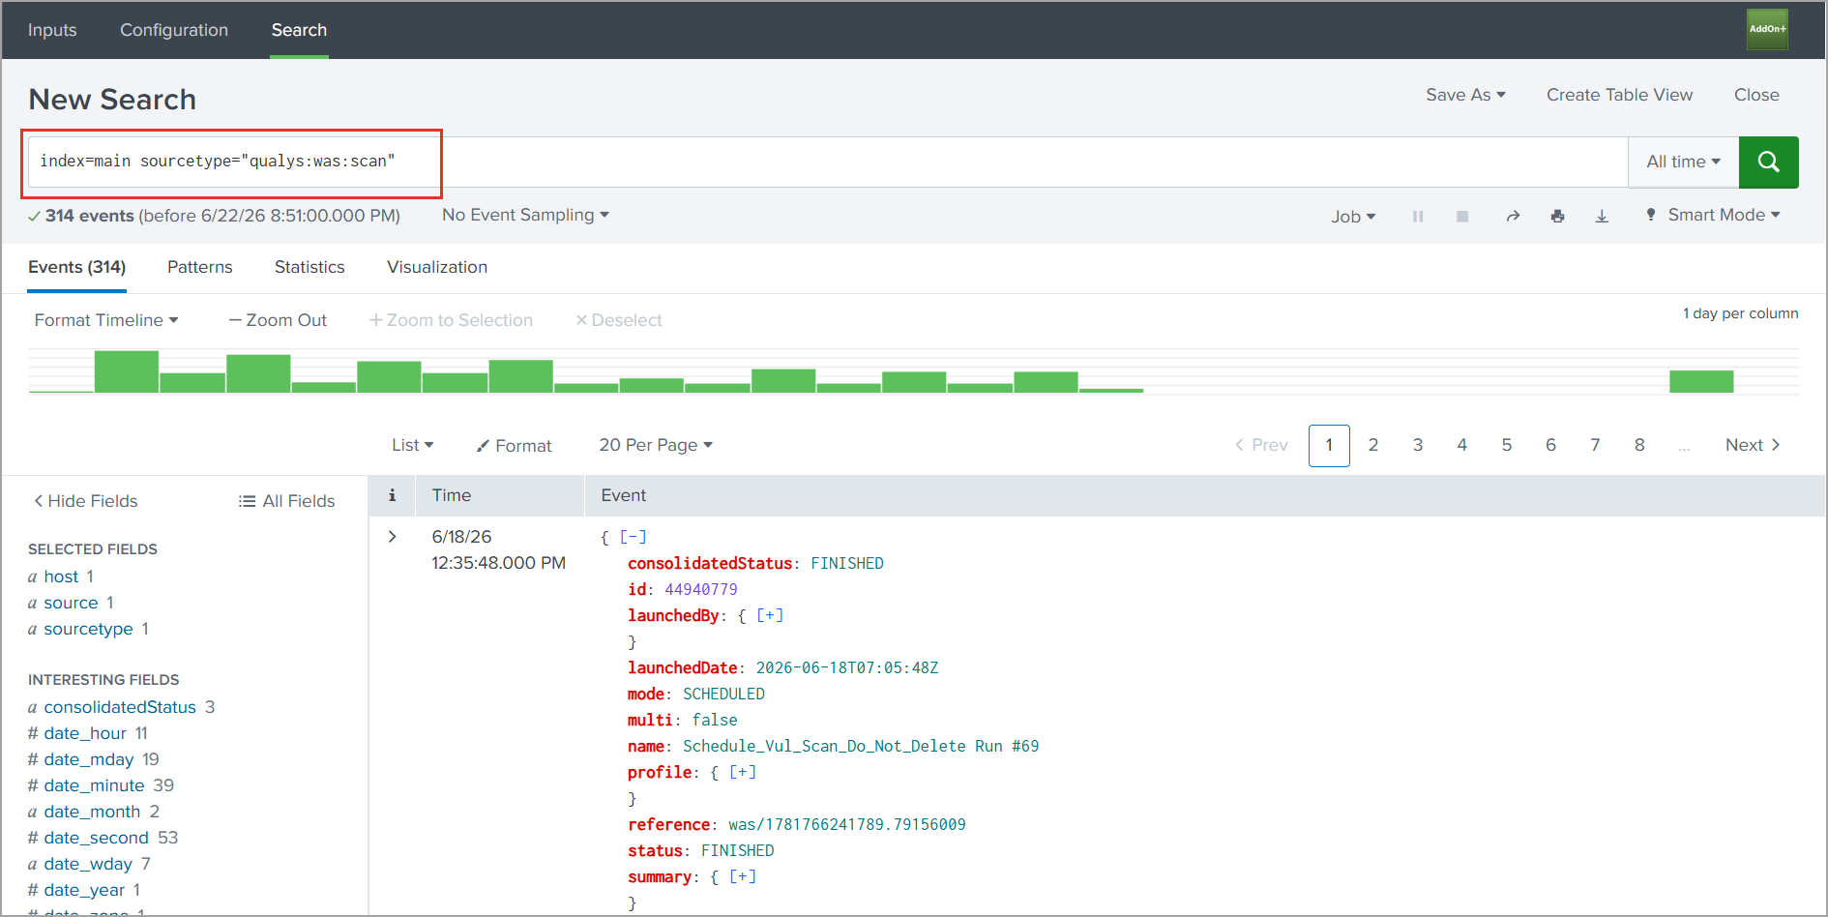1828x917 pixels.
Task: Export the search results
Action: pos(1602,217)
